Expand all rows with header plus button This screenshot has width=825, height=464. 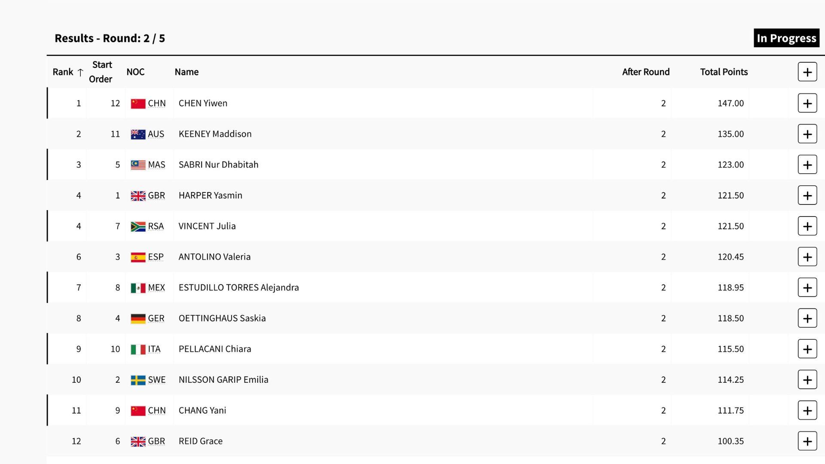807,72
